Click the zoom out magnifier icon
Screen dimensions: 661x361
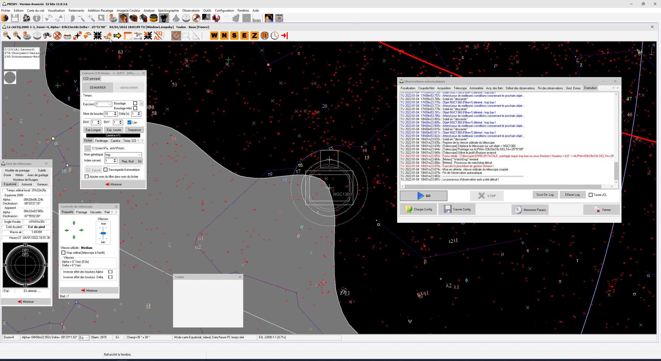pyautogui.click(x=7, y=36)
